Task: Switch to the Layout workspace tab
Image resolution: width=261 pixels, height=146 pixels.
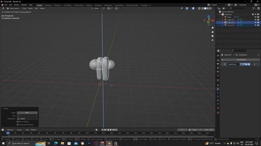Action: click(40, 5)
